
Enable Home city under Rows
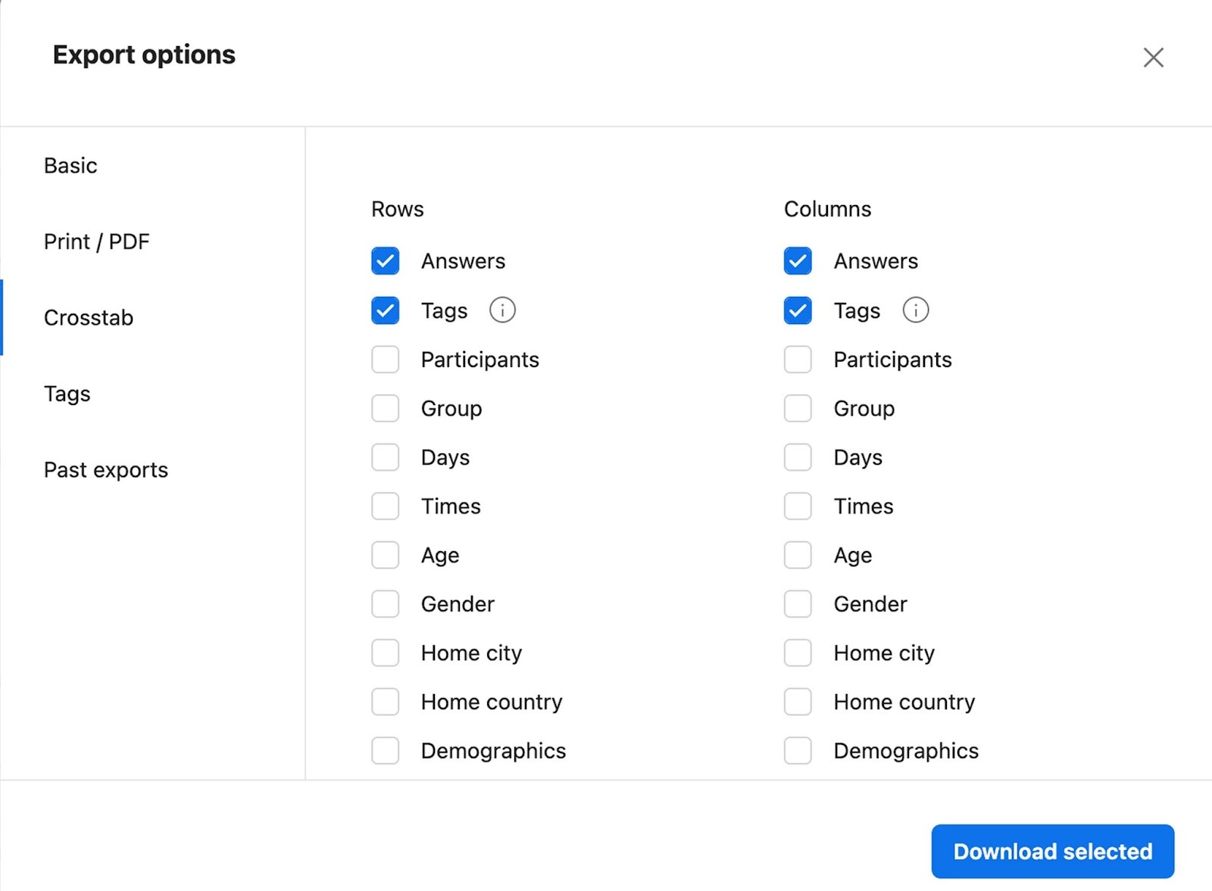[x=385, y=653]
